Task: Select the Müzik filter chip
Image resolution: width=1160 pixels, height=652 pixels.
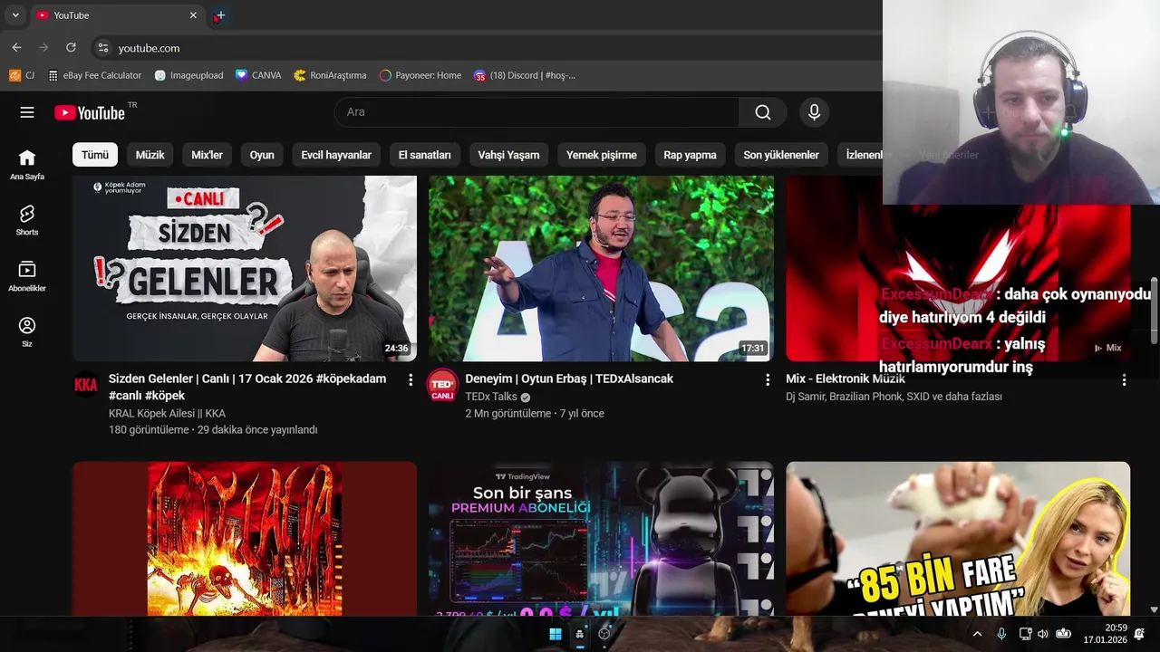Action: 150,155
